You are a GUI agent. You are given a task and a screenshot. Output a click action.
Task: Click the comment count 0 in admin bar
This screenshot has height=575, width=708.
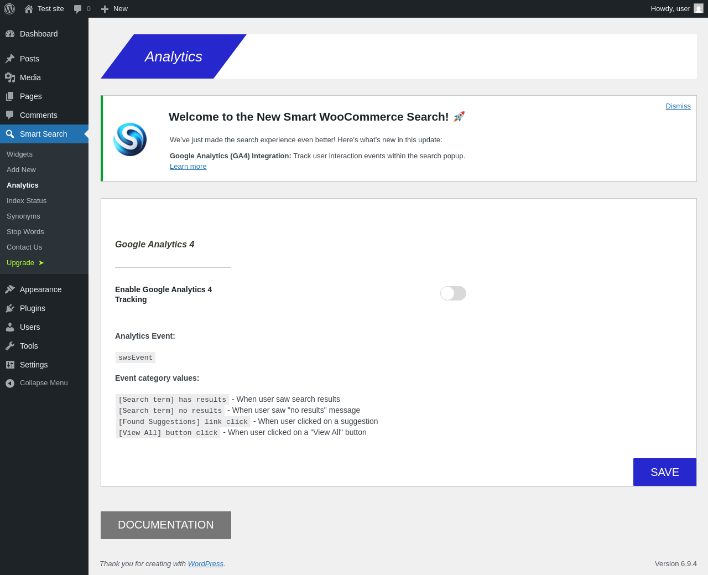click(88, 9)
